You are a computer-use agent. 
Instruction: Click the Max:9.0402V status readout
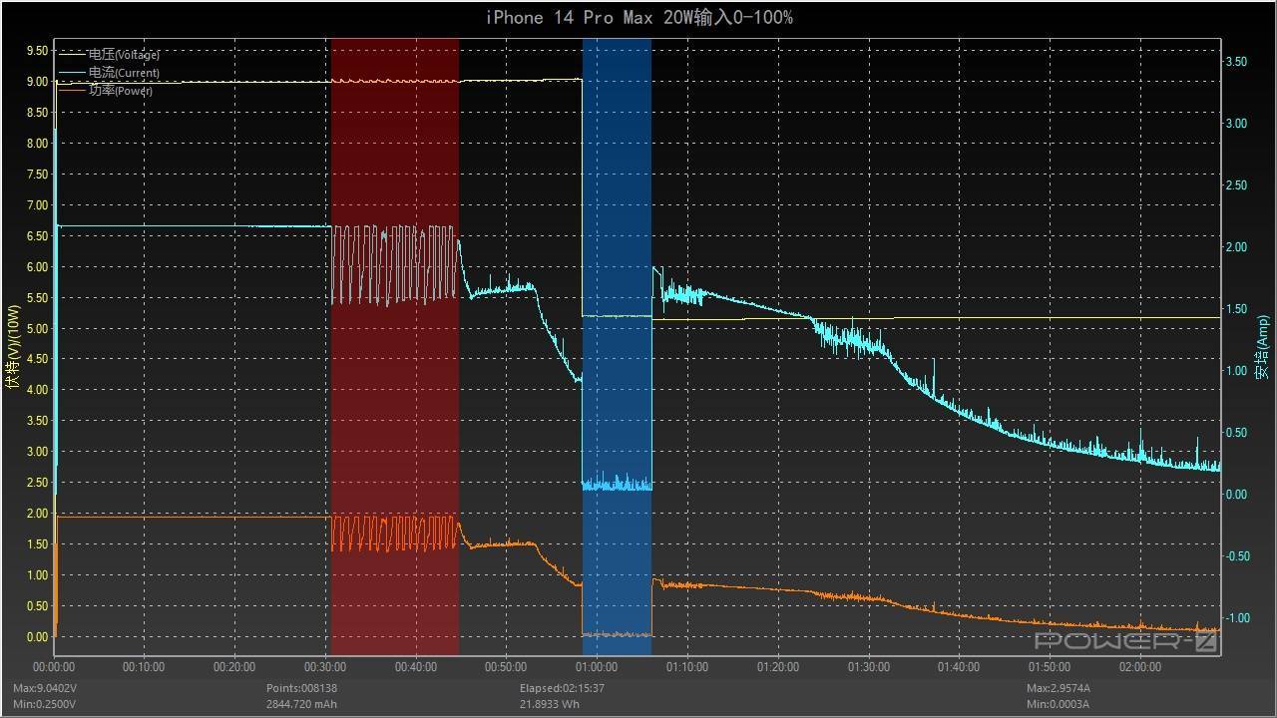point(46,688)
